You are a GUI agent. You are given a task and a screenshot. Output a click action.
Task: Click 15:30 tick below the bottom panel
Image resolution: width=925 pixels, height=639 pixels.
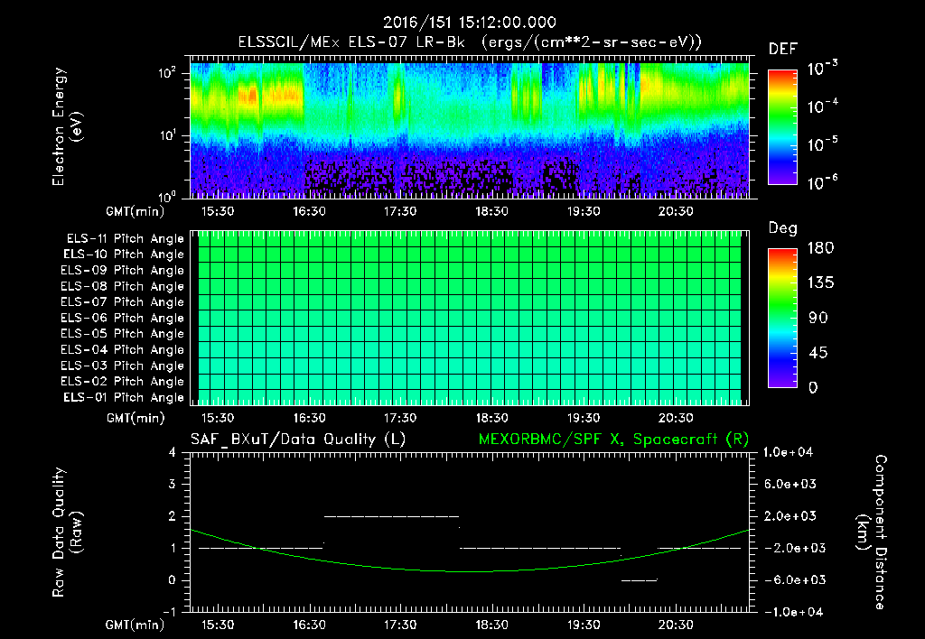tap(218, 625)
